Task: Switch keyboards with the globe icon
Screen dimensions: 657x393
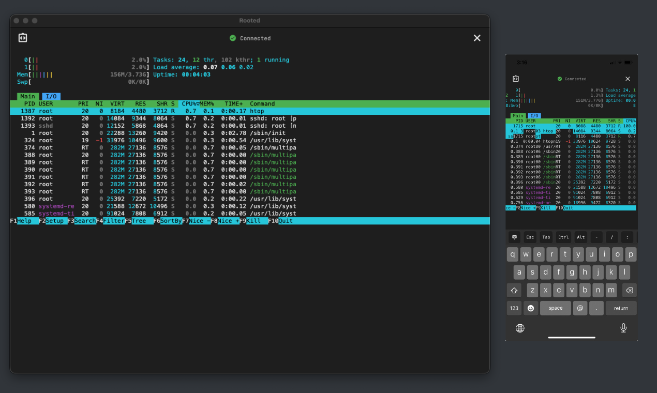Action: (520, 328)
